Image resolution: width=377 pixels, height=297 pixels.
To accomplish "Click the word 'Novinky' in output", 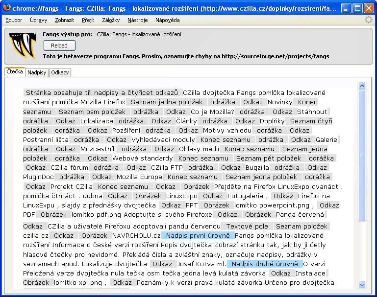I will [x=280, y=102].
